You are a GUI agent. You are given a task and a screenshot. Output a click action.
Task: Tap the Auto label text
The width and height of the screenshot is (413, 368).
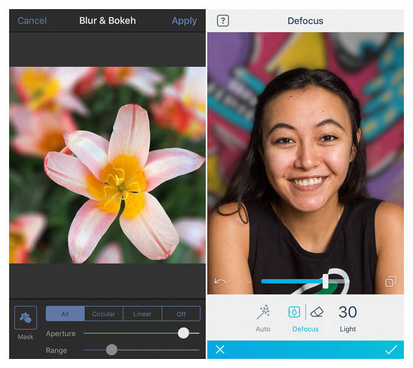click(x=263, y=329)
